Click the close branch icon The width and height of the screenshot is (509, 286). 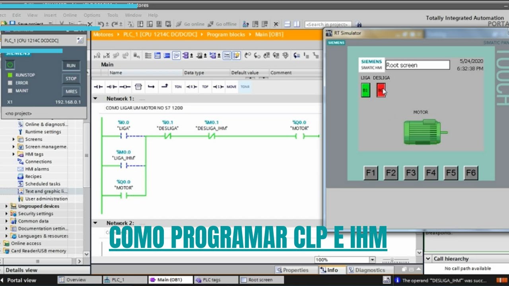click(164, 87)
